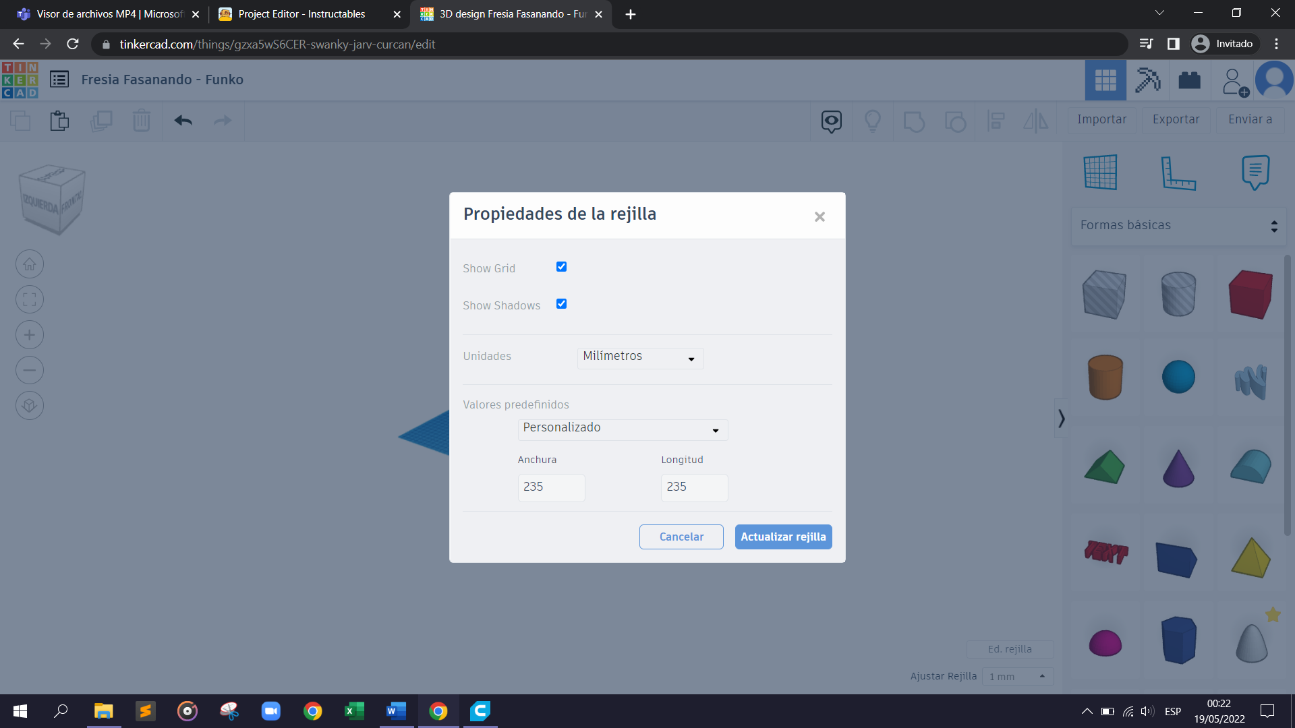
Task: Expand the Personalizado presets dropdown
Action: click(x=623, y=429)
